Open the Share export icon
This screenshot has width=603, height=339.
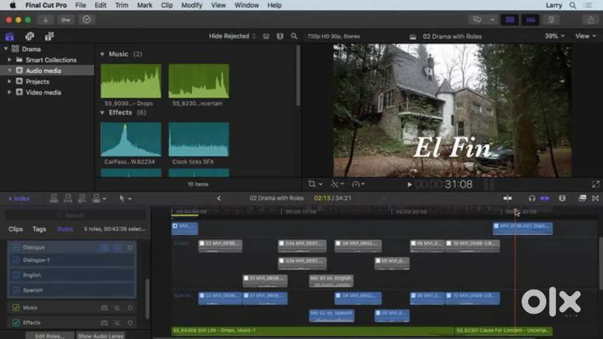coord(591,20)
